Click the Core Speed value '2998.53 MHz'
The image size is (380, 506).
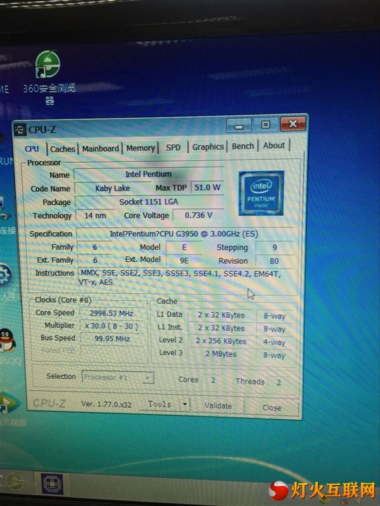click(111, 313)
